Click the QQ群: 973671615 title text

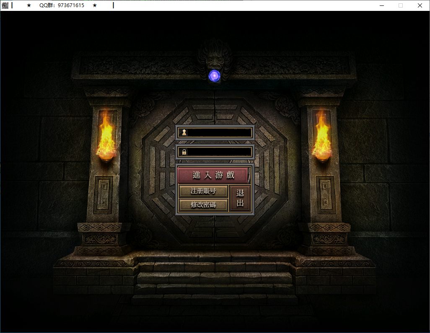(x=62, y=5)
